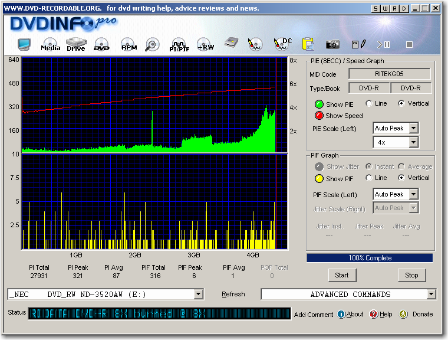Screen dimensions: 448x340
Task: Toggle the yellow Show PIF indicator
Action: (319, 179)
